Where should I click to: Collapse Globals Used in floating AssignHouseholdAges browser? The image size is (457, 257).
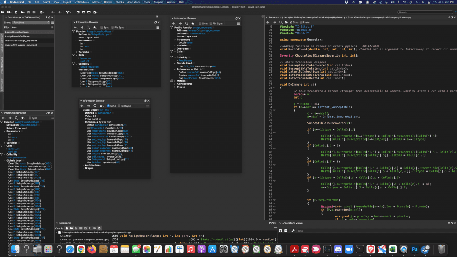click(77, 70)
